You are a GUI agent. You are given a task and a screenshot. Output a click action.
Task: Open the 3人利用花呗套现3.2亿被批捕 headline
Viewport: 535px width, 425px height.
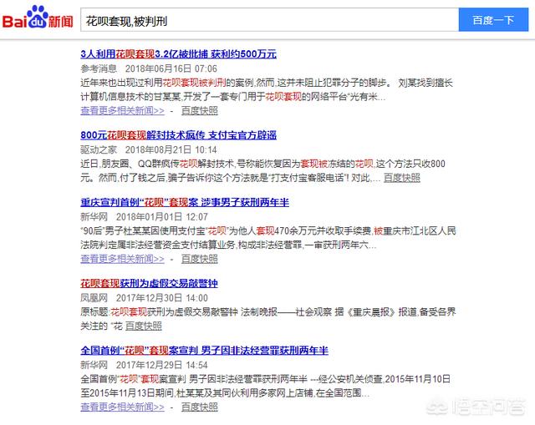178,54
